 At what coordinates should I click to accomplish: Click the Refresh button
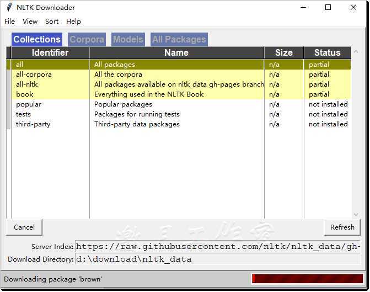tap(342, 227)
